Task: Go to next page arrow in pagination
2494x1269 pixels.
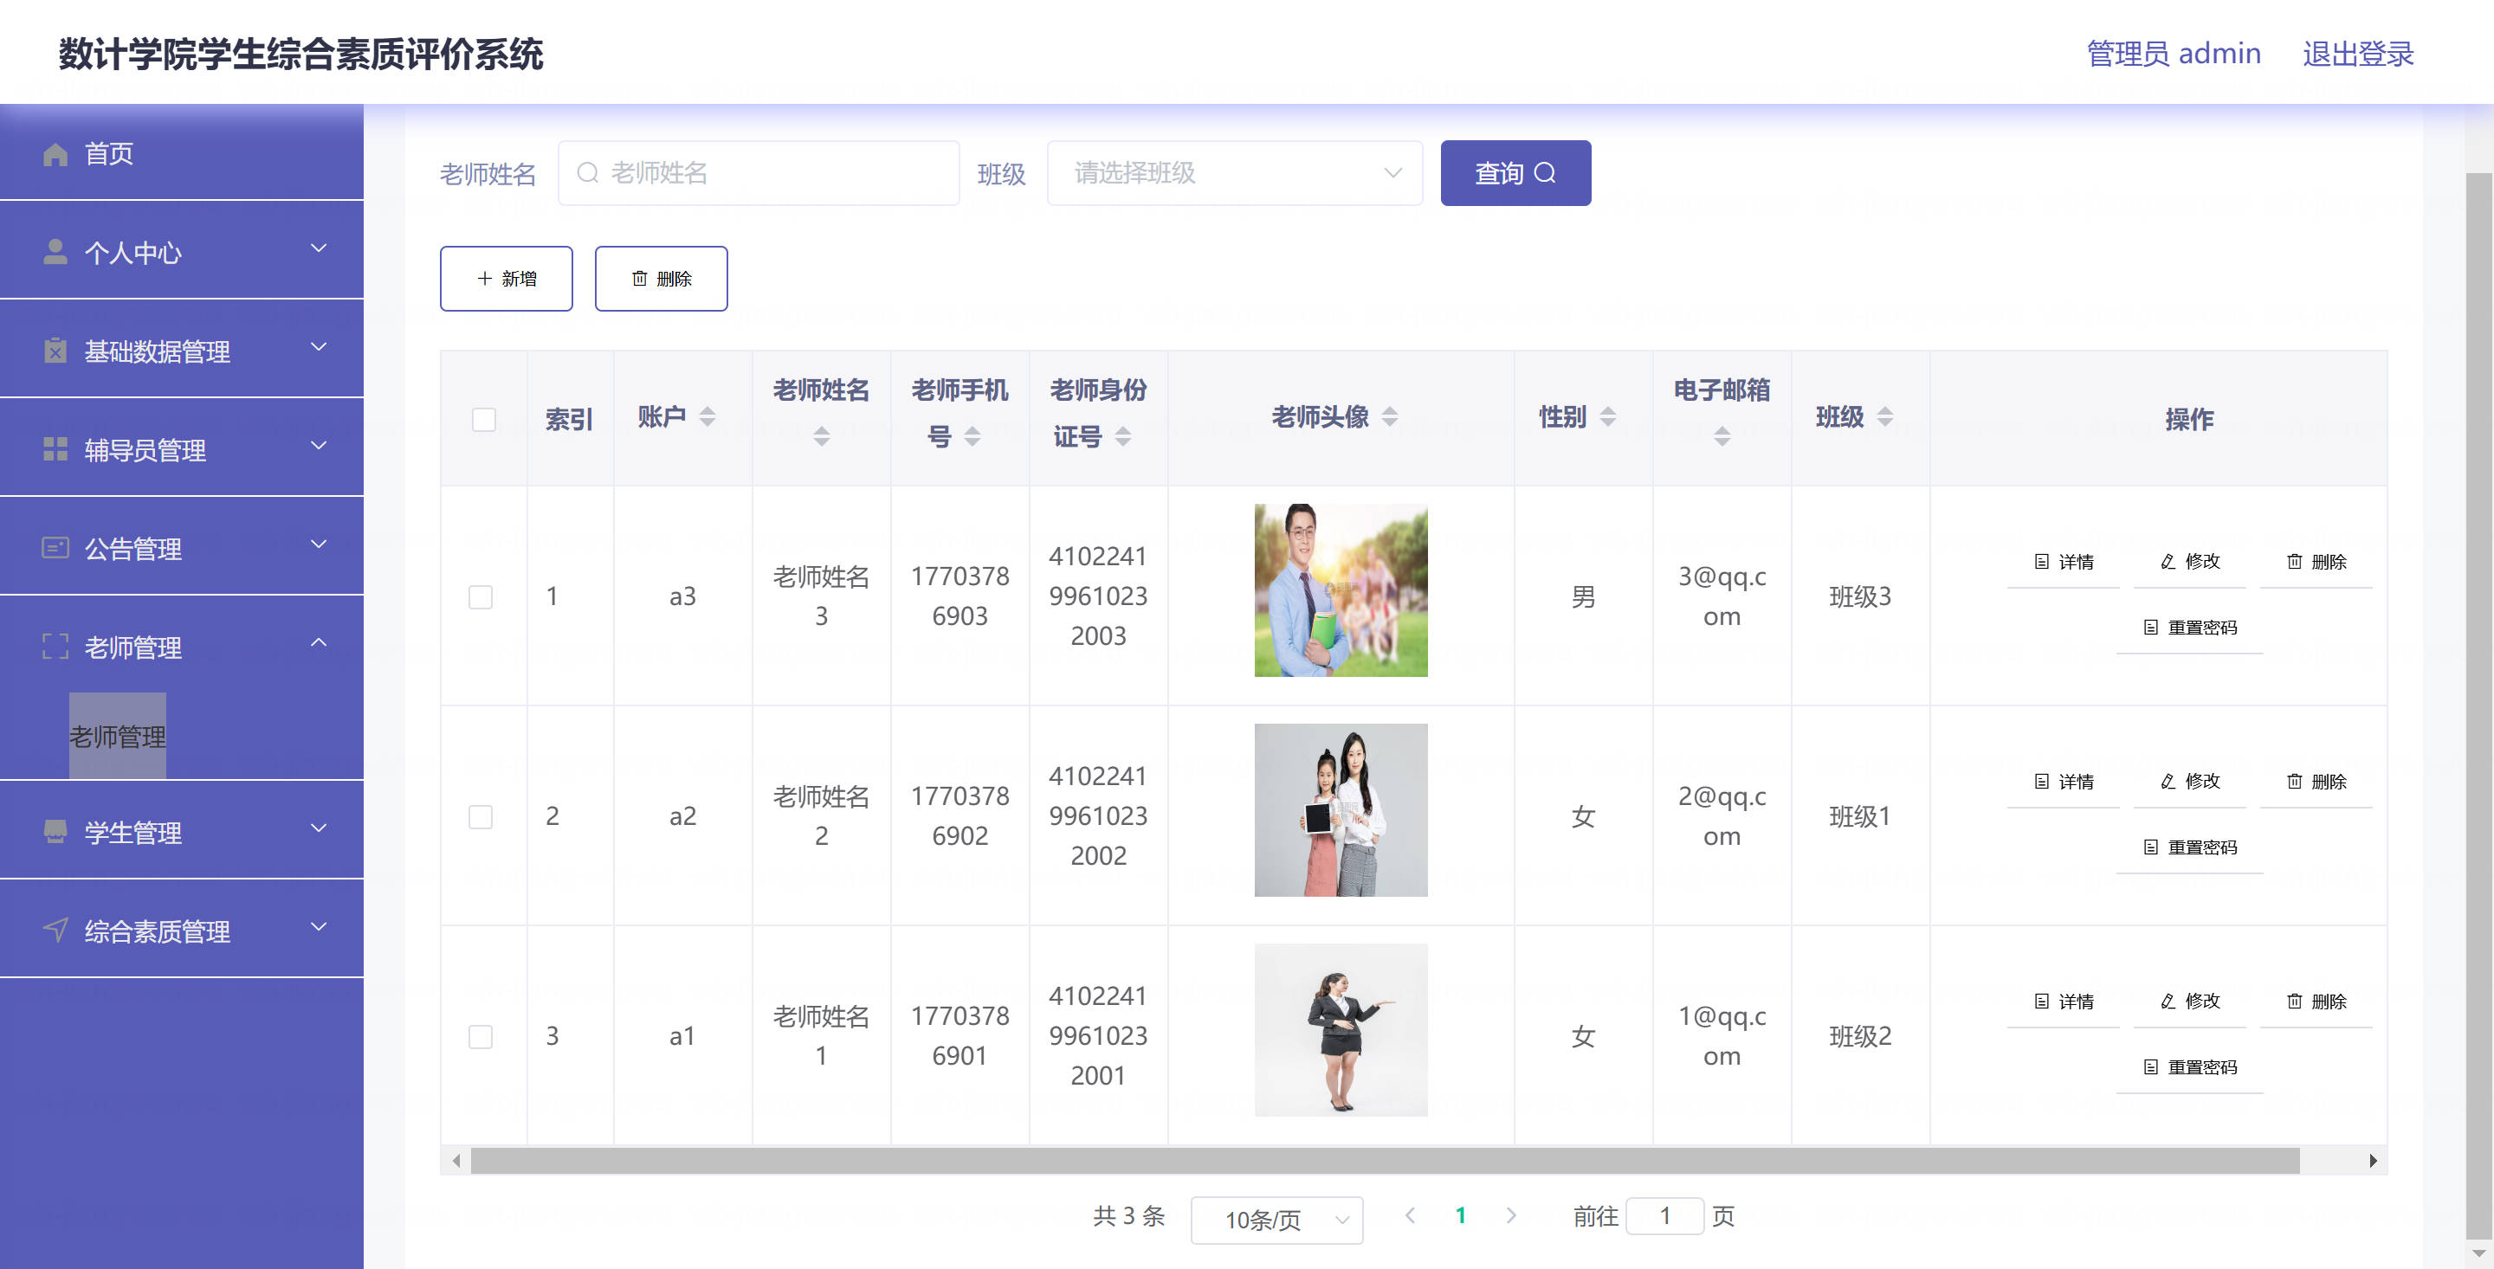Action: [1511, 1215]
